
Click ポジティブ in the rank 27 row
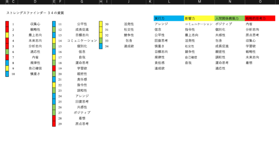[82, 113]
